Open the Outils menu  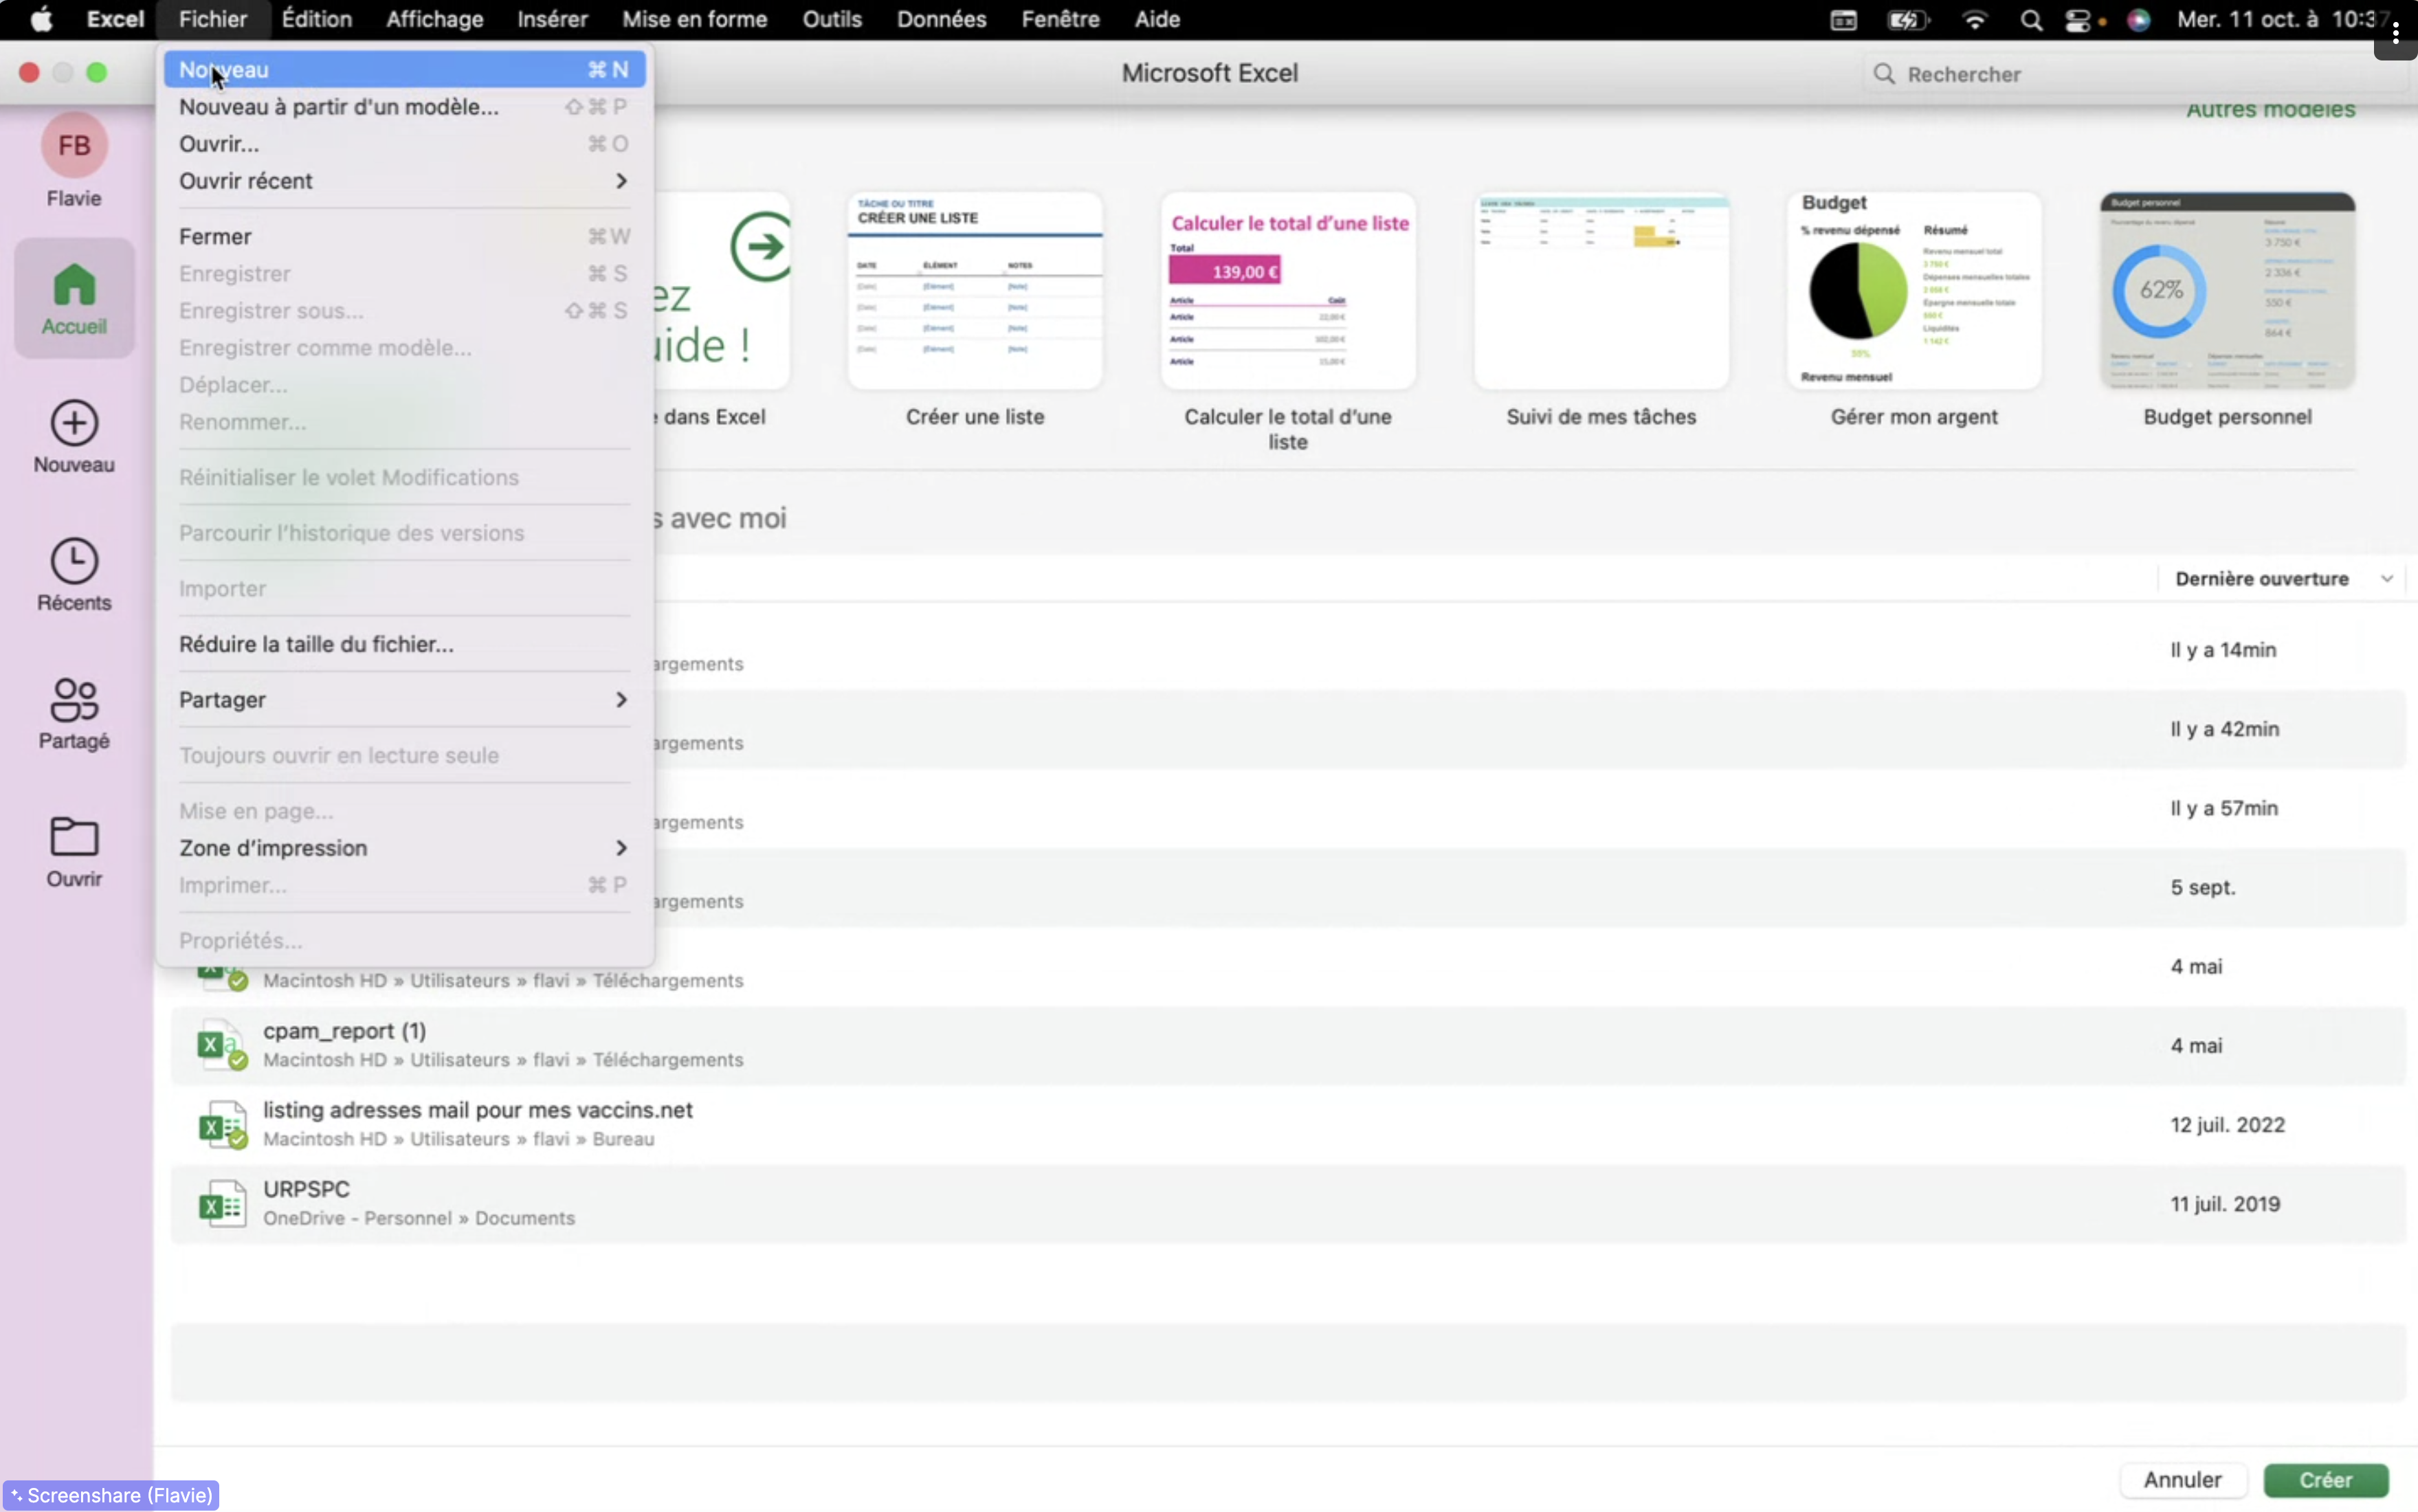[x=831, y=19]
